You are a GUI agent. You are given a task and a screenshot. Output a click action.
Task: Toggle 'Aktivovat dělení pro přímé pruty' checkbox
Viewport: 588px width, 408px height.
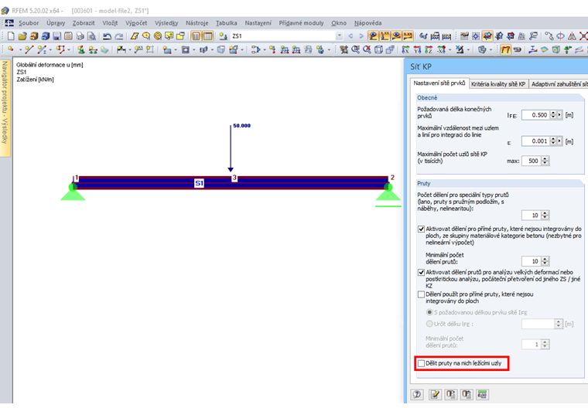(x=421, y=229)
